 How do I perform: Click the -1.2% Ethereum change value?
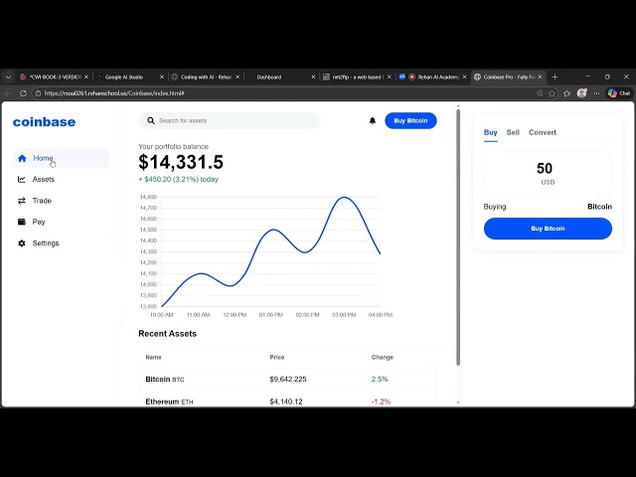[x=381, y=401]
